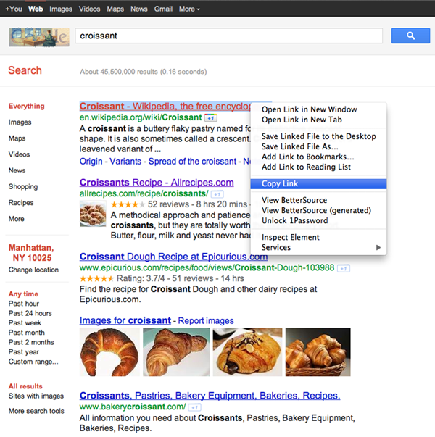Select Inspect Element from the context menu
The width and height of the screenshot is (435, 437).
point(290,237)
